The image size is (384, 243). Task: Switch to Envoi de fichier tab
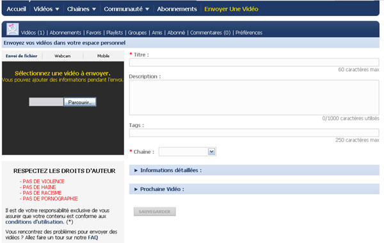(22, 56)
